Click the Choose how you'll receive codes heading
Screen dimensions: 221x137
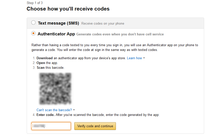click(x=68, y=9)
